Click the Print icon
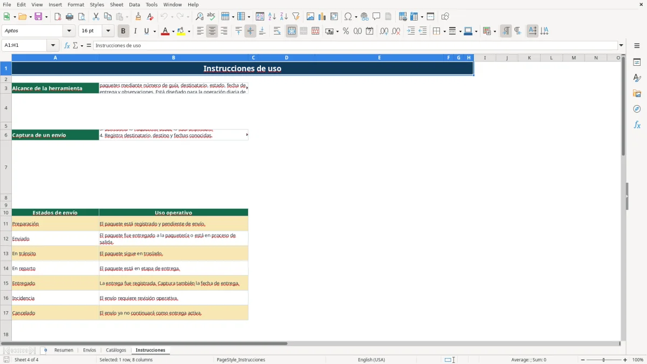Screen dimensions: 647x364 [70, 17]
